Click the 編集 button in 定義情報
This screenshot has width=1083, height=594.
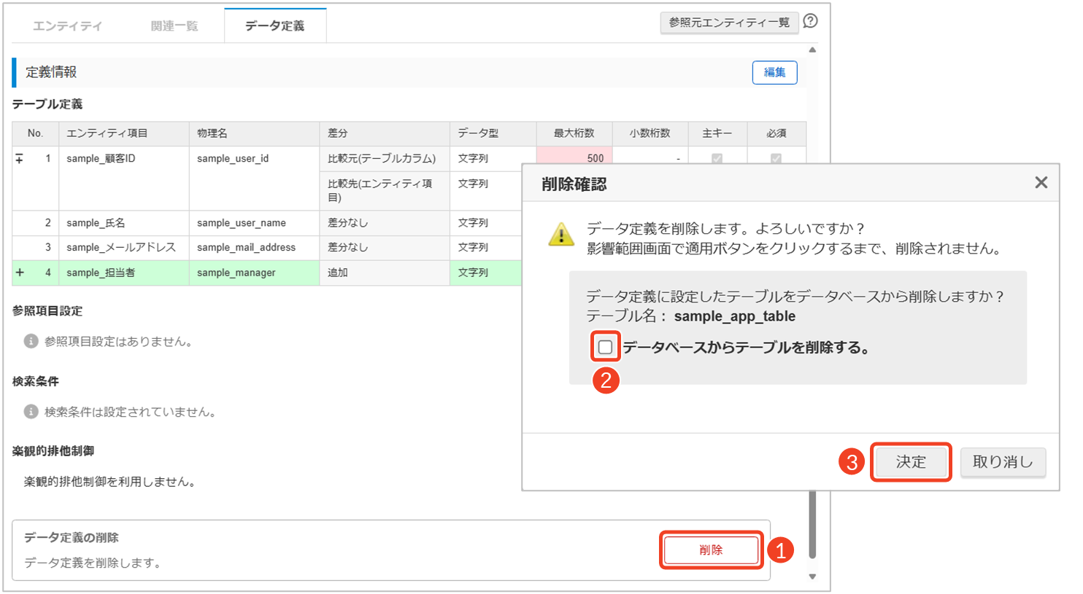click(774, 72)
